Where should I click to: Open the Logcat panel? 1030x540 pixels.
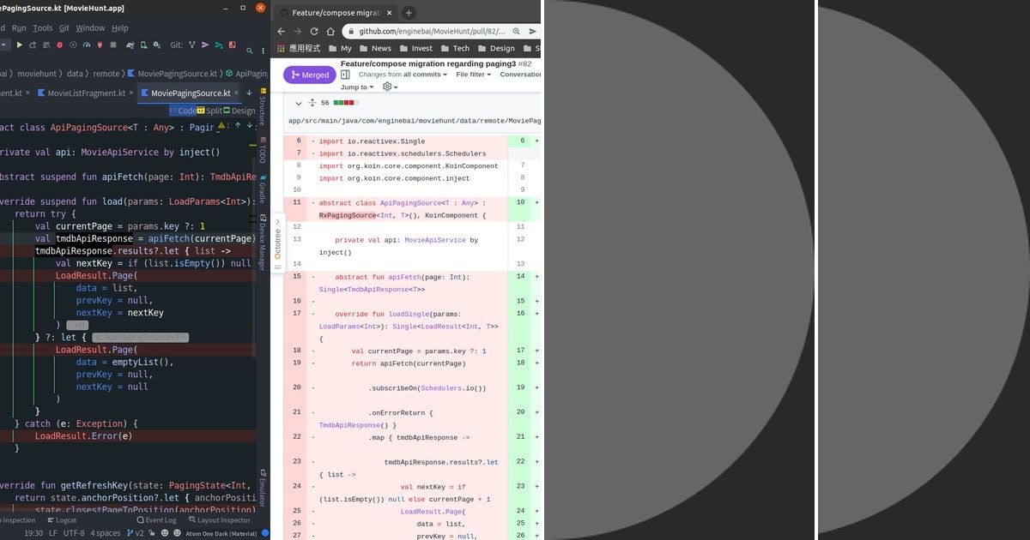[64, 520]
